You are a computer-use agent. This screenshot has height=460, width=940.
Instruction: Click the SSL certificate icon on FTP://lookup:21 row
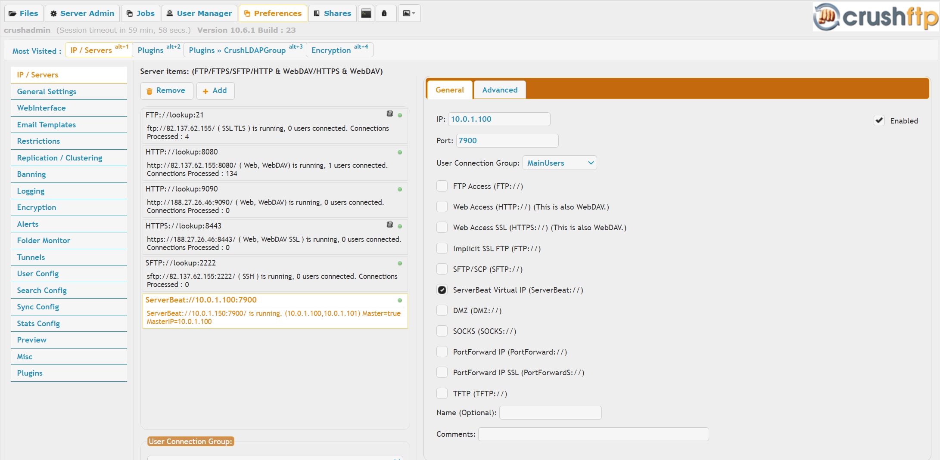point(390,114)
